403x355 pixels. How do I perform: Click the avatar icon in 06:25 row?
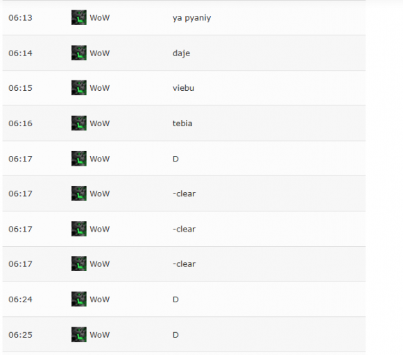79,334
